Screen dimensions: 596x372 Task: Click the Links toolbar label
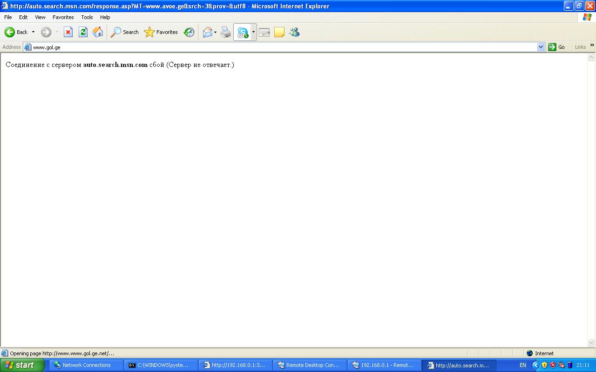coord(580,47)
